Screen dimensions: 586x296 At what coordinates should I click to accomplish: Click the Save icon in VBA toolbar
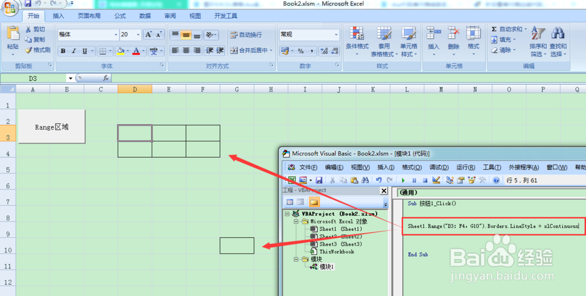(319, 180)
